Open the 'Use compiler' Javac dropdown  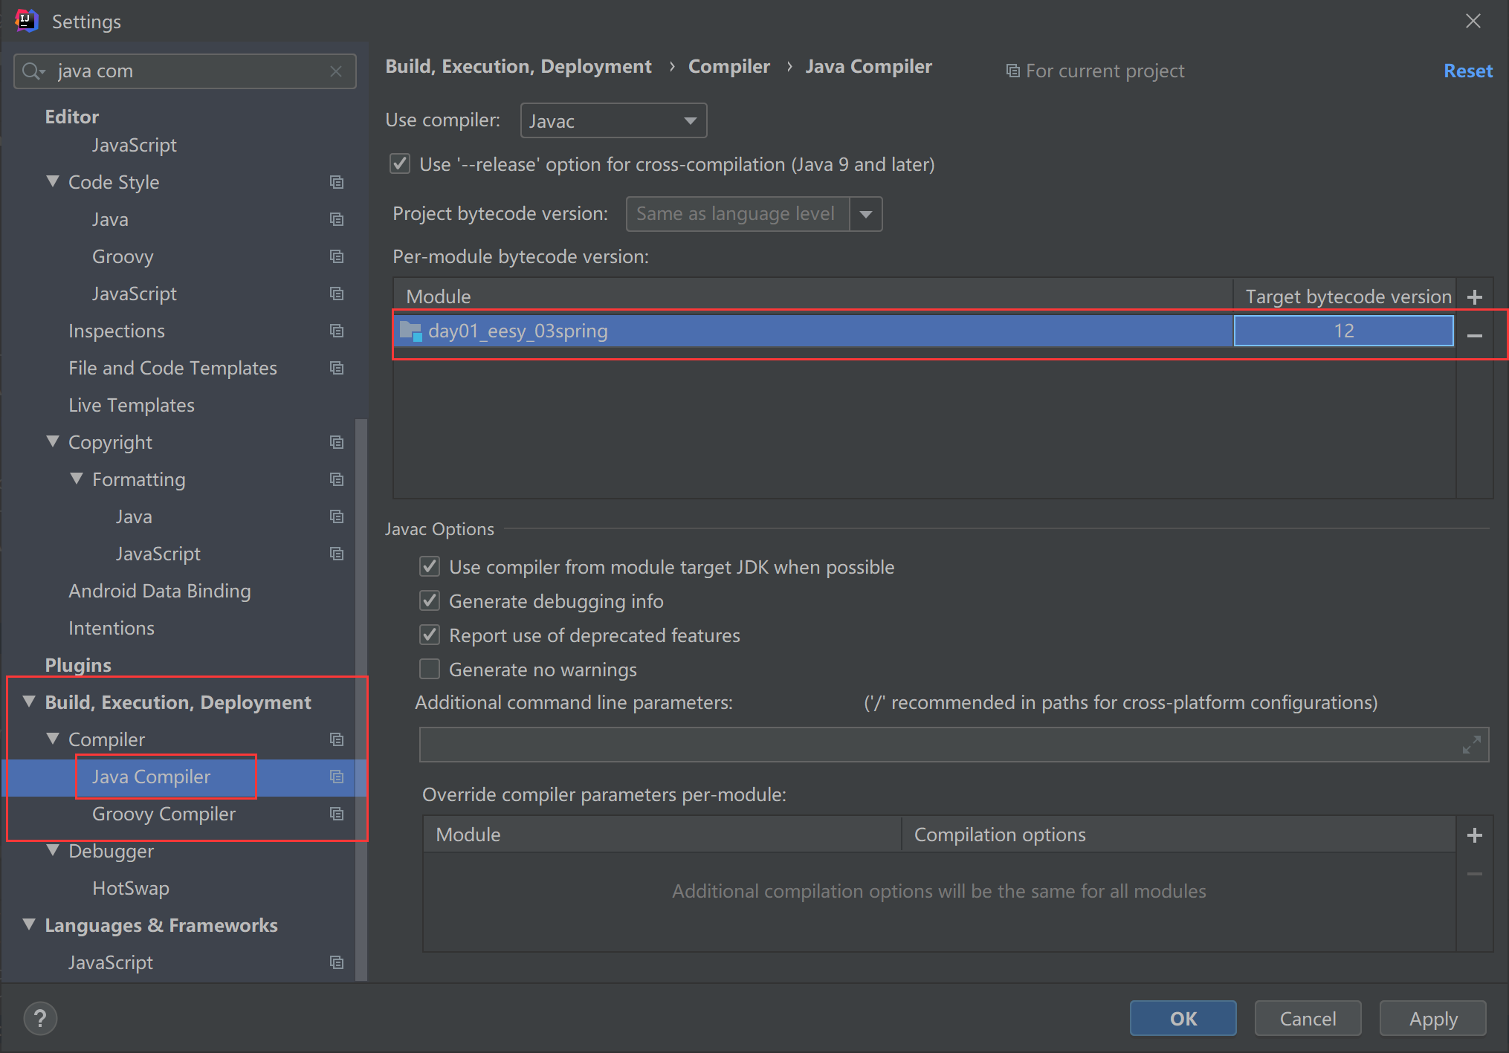pos(613,120)
